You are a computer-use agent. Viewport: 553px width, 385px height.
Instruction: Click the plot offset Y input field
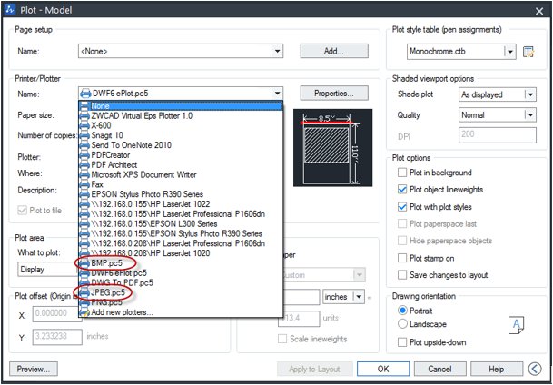pyautogui.click(x=57, y=337)
